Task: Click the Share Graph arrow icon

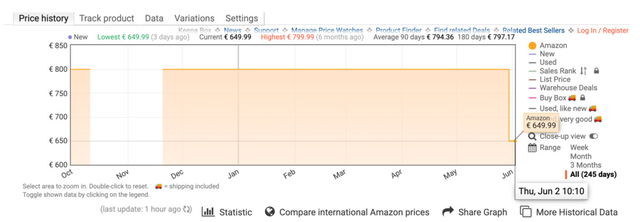Action: click(448, 211)
